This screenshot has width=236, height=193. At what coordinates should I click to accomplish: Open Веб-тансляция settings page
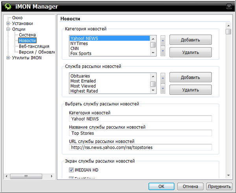coord(34,46)
